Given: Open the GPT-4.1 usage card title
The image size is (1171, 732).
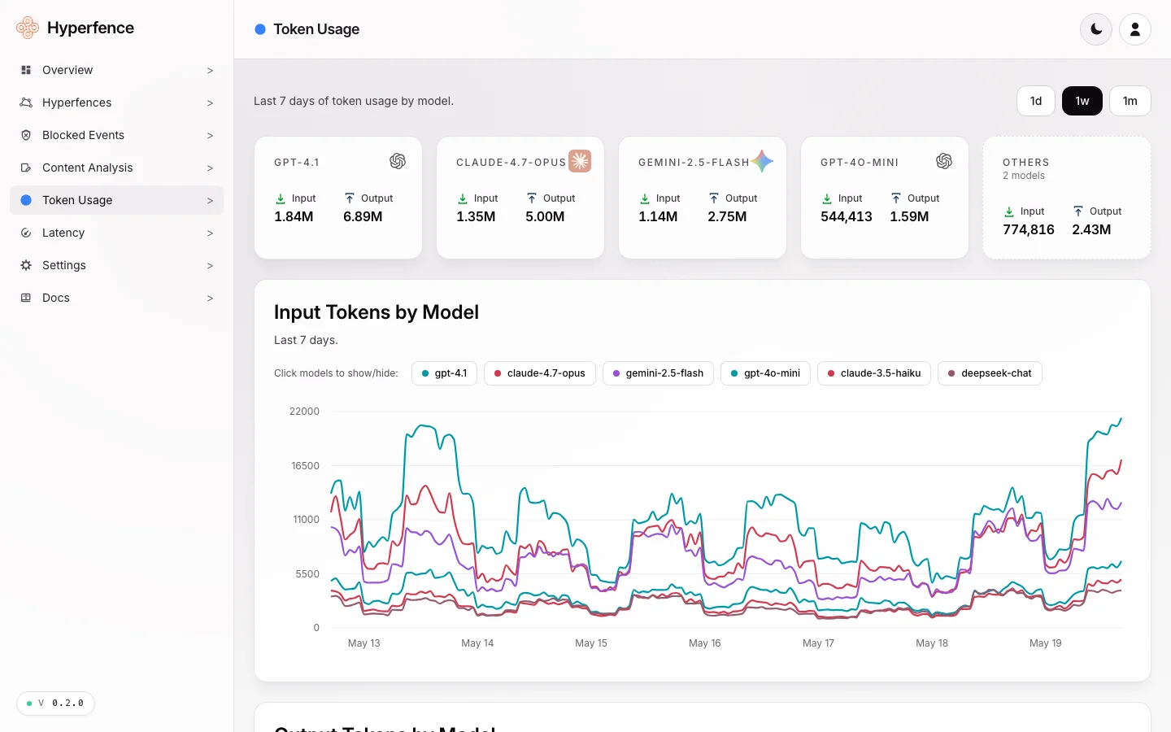Looking at the screenshot, I should click(x=297, y=163).
